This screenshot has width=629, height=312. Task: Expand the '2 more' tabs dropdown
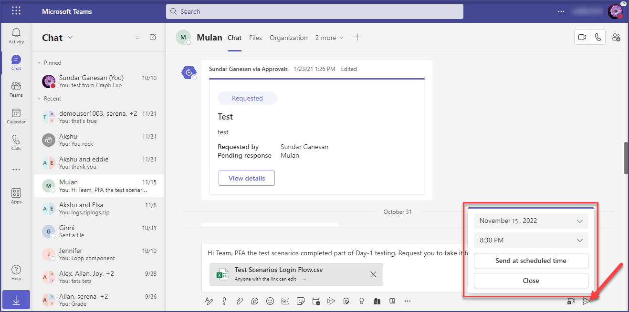point(329,38)
